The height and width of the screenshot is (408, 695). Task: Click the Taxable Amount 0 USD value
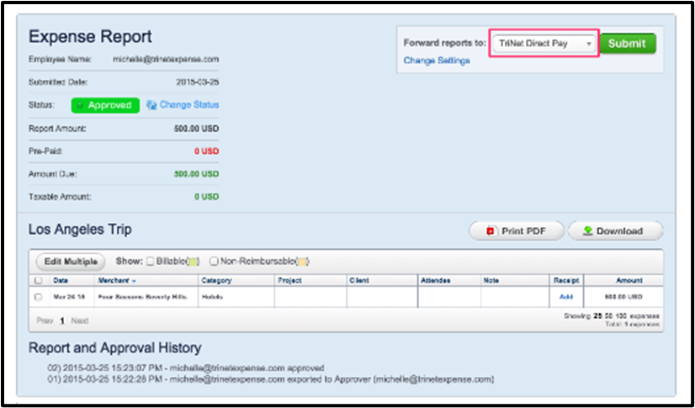pyautogui.click(x=206, y=197)
